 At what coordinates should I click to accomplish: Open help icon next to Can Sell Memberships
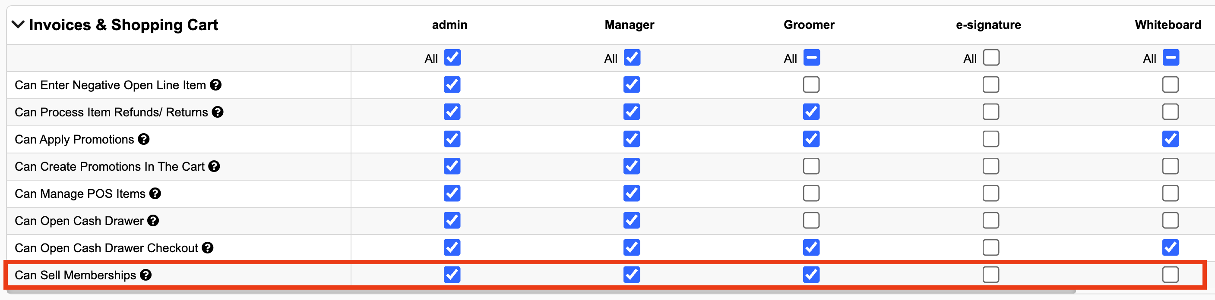(x=146, y=275)
